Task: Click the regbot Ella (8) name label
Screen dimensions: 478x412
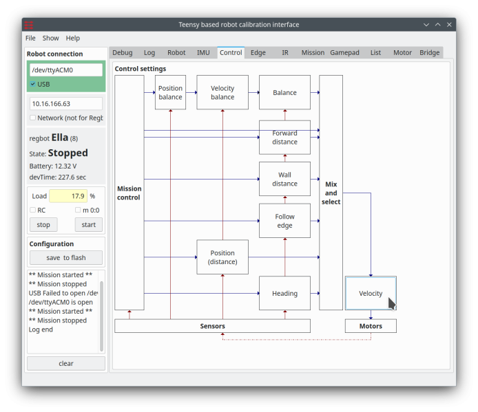Action: [x=53, y=138]
